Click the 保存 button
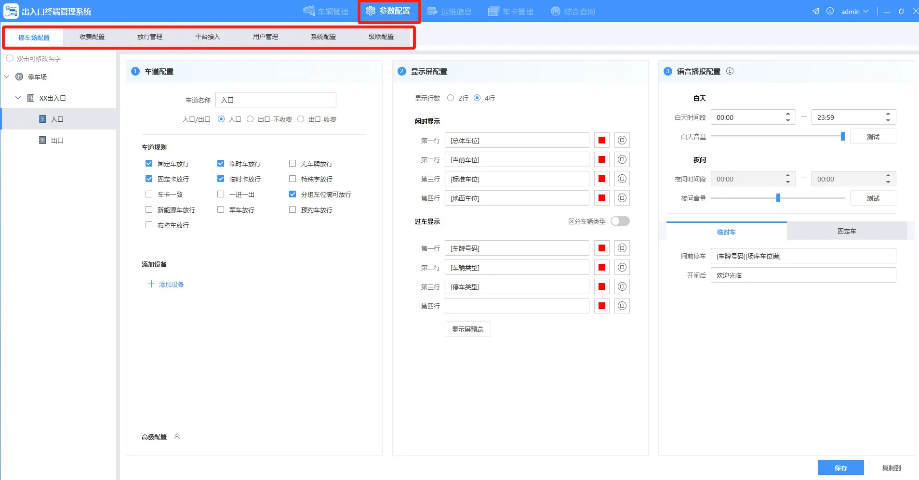This screenshot has height=480, width=919. click(840, 467)
